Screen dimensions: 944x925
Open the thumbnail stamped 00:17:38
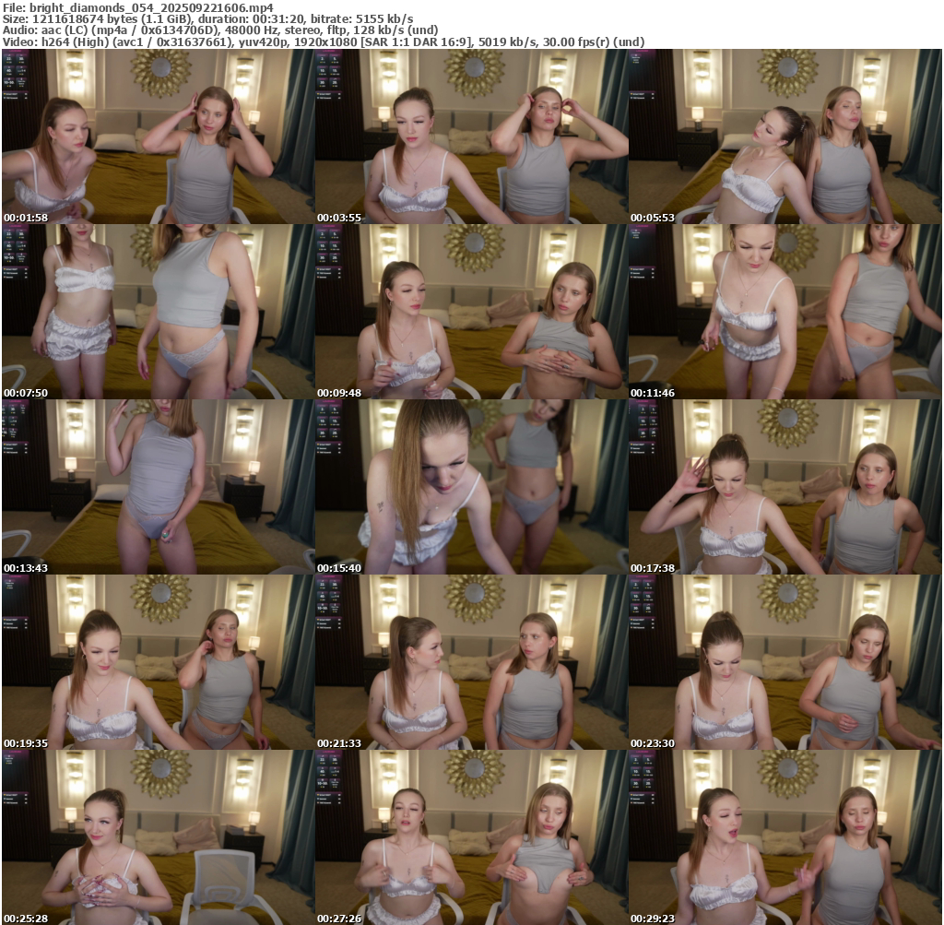coord(785,487)
